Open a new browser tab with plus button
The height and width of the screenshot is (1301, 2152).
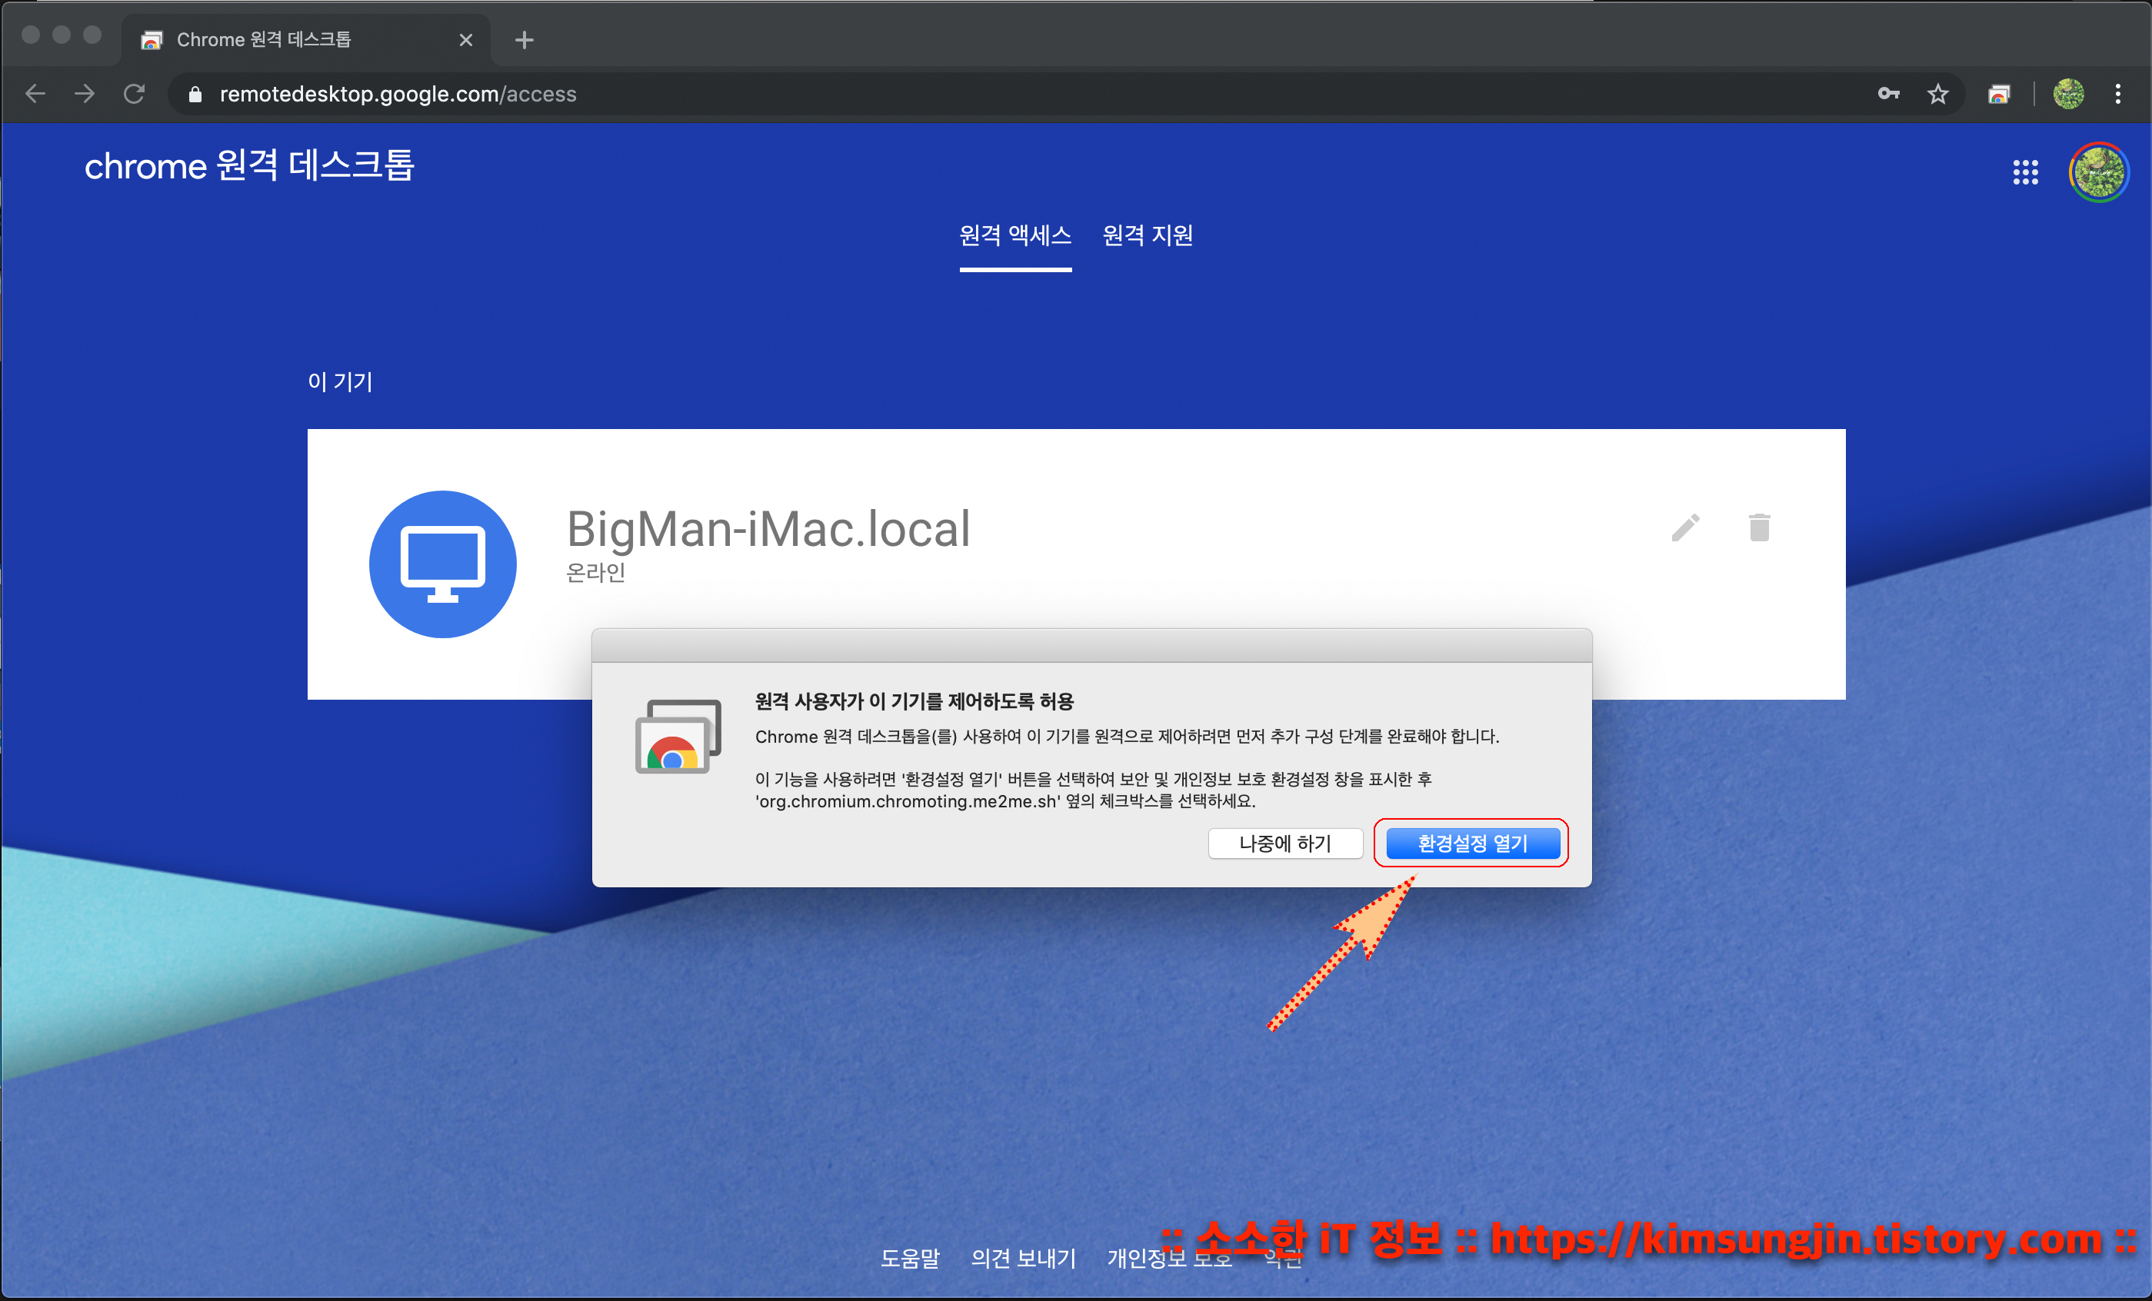coord(524,40)
